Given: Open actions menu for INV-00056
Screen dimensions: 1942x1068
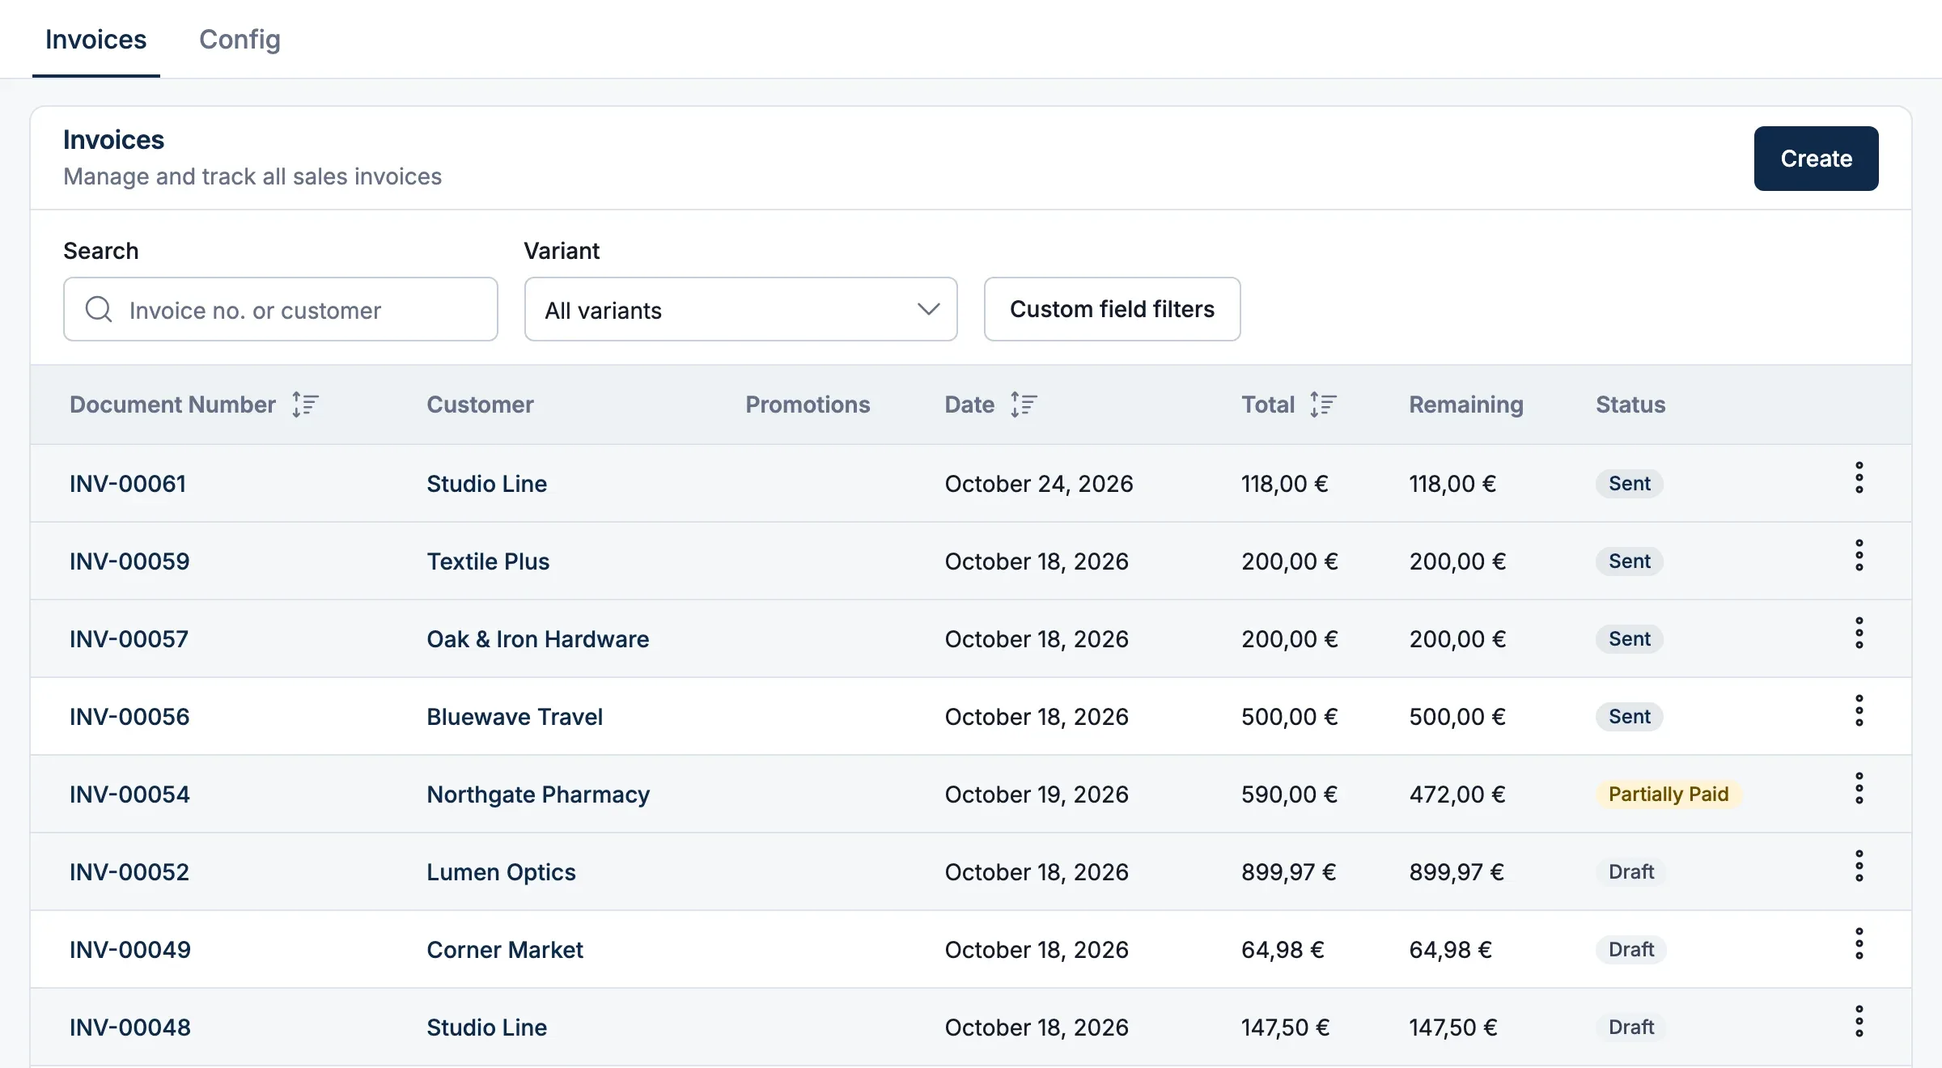Looking at the screenshot, I should pos(1859,711).
